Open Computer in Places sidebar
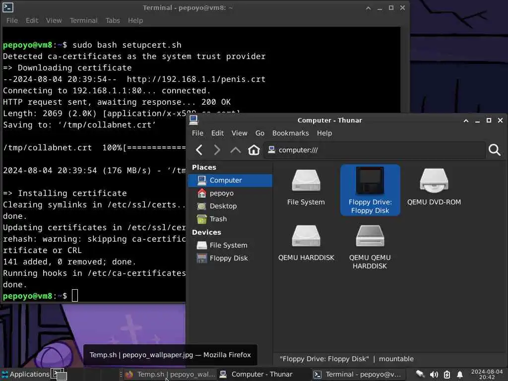The image size is (508, 381). (x=230, y=180)
